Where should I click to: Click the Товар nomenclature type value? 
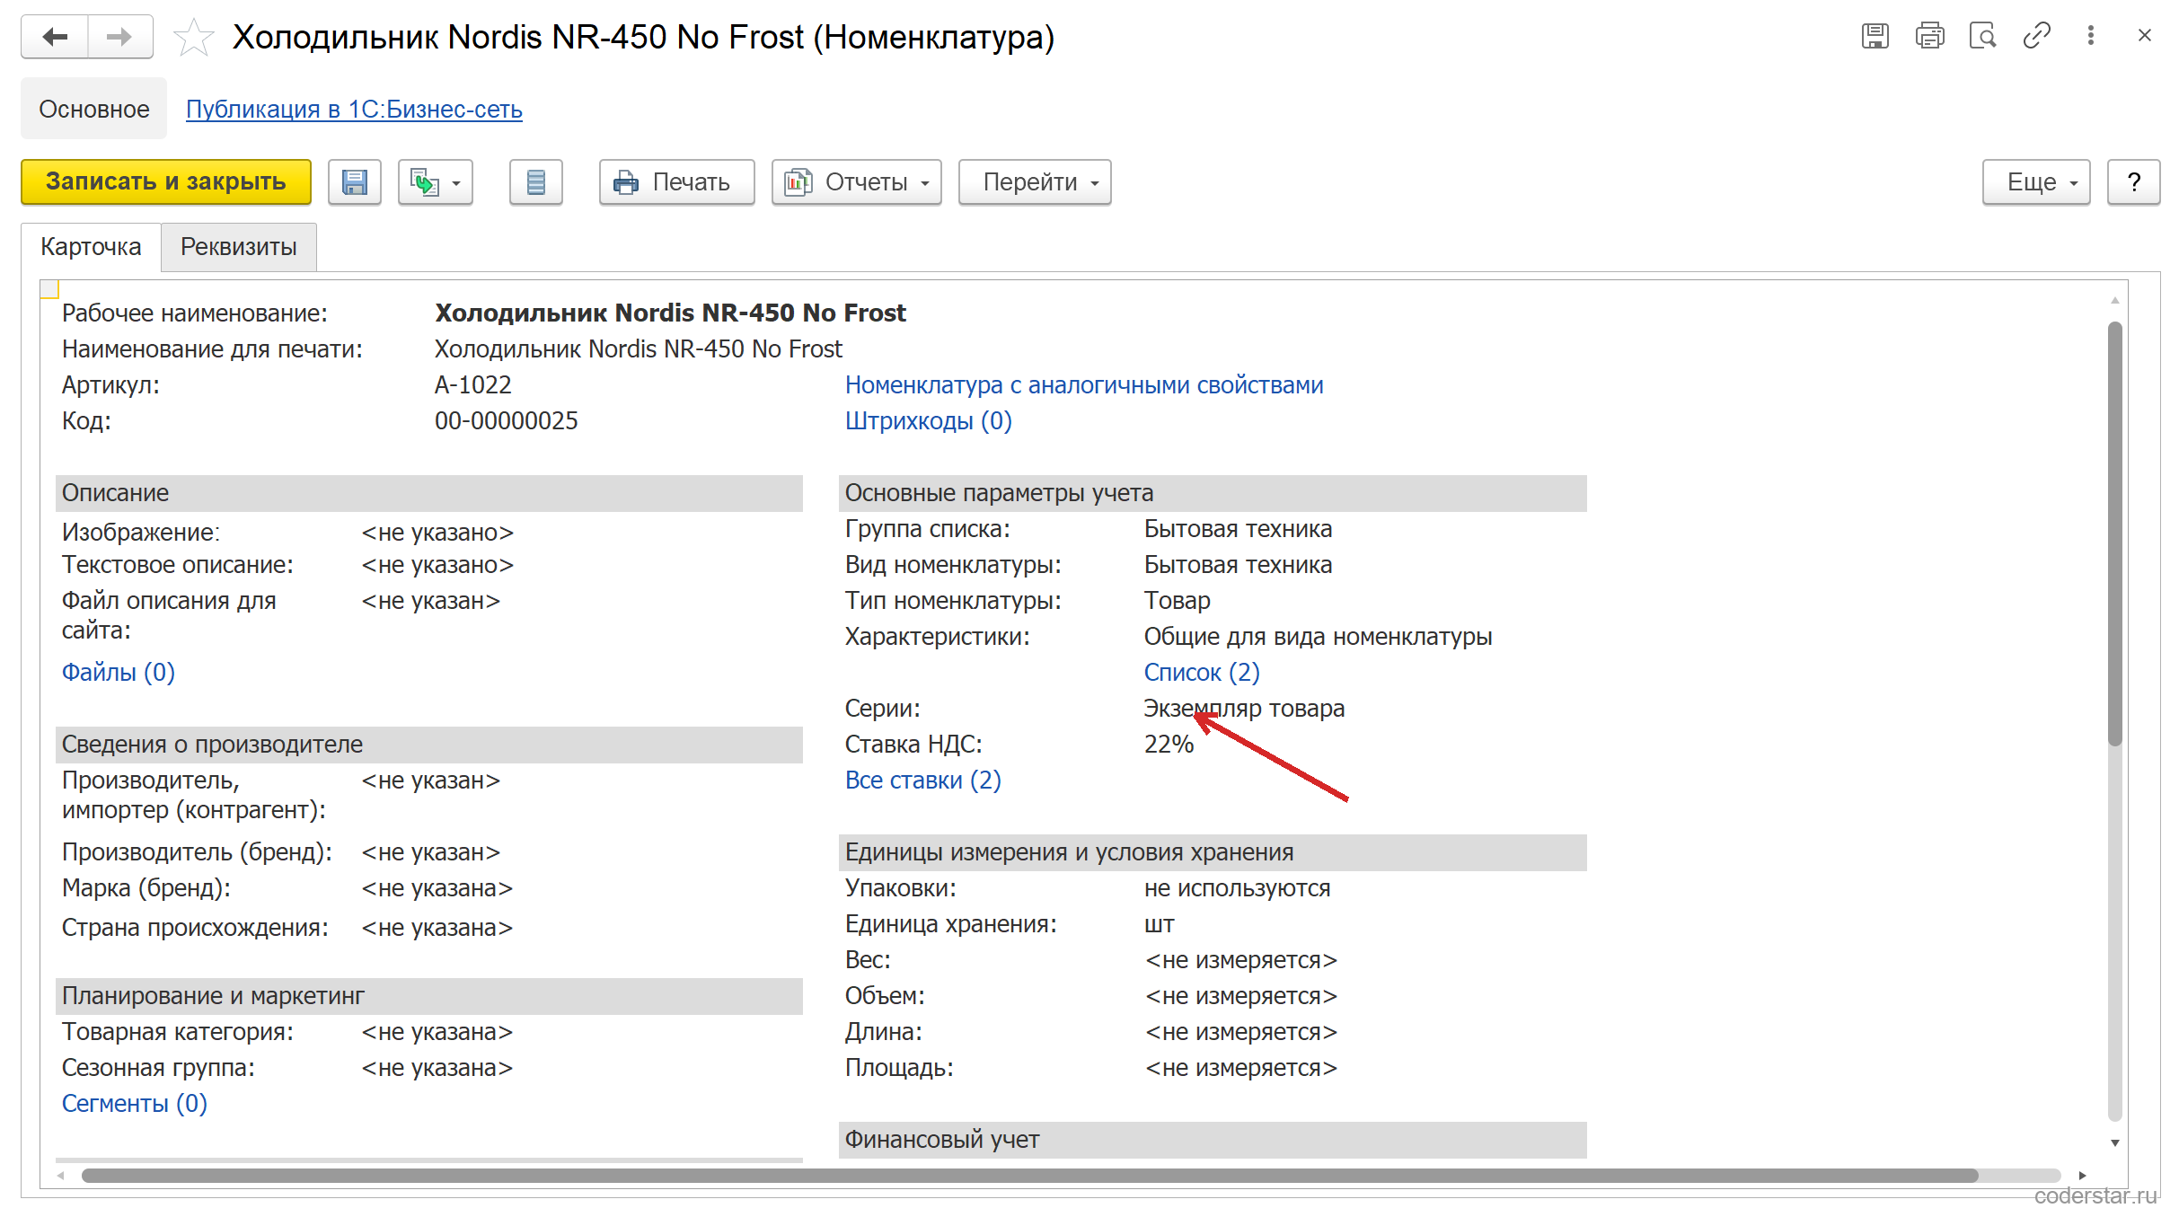[1178, 601]
